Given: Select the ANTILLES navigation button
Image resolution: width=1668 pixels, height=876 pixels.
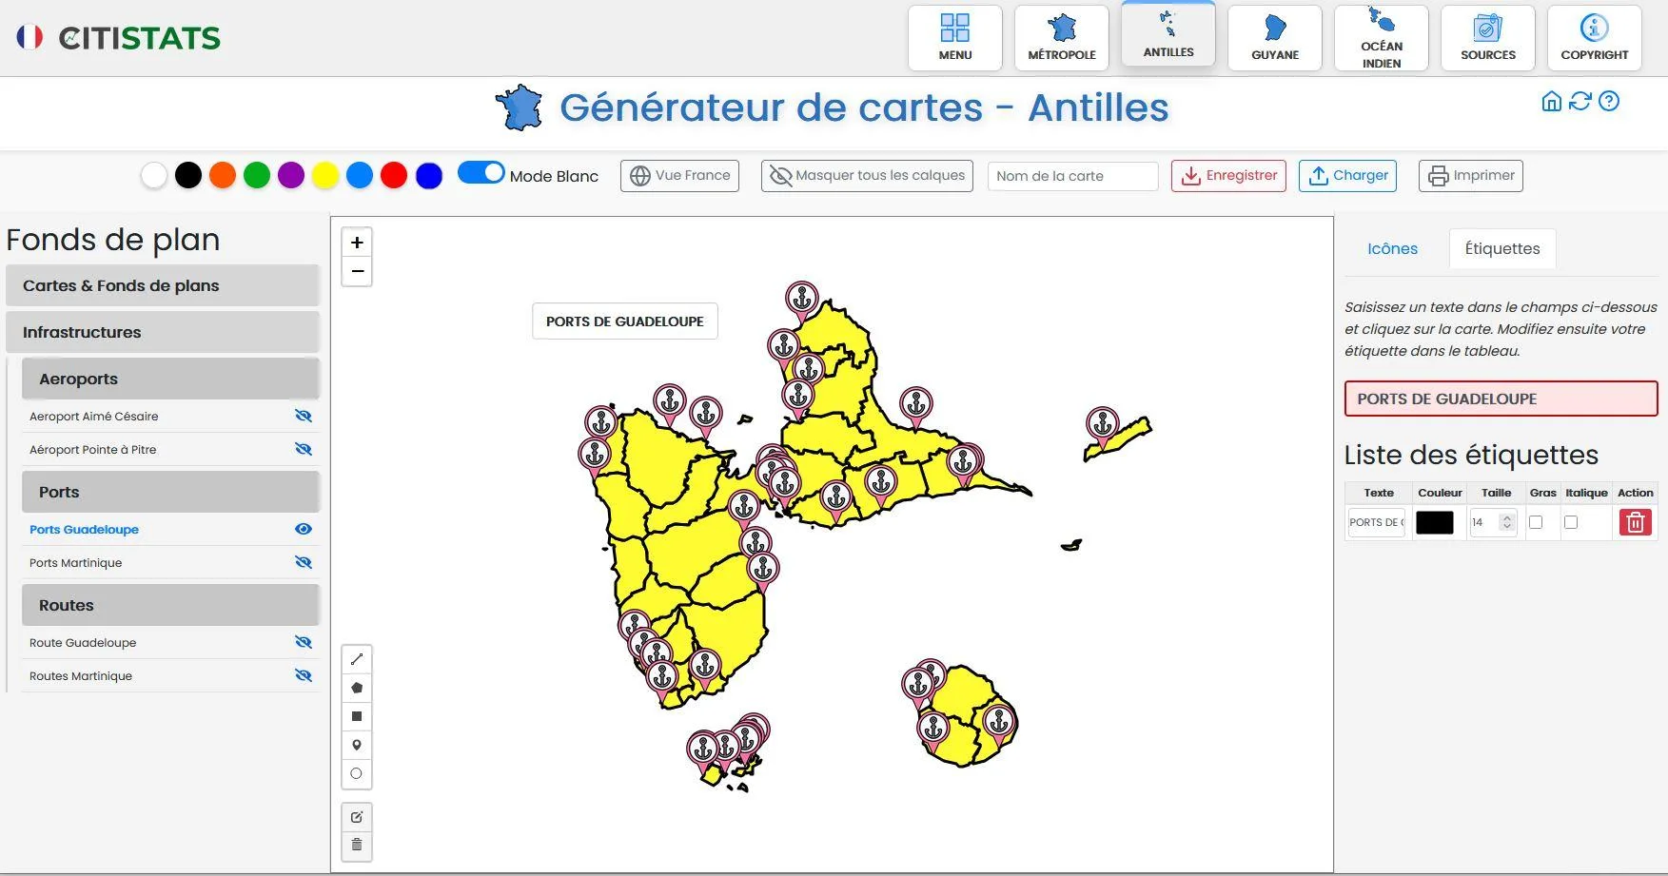Looking at the screenshot, I should click(1168, 35).
